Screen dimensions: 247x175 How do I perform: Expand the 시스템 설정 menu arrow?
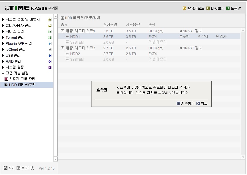coord(3,67)
